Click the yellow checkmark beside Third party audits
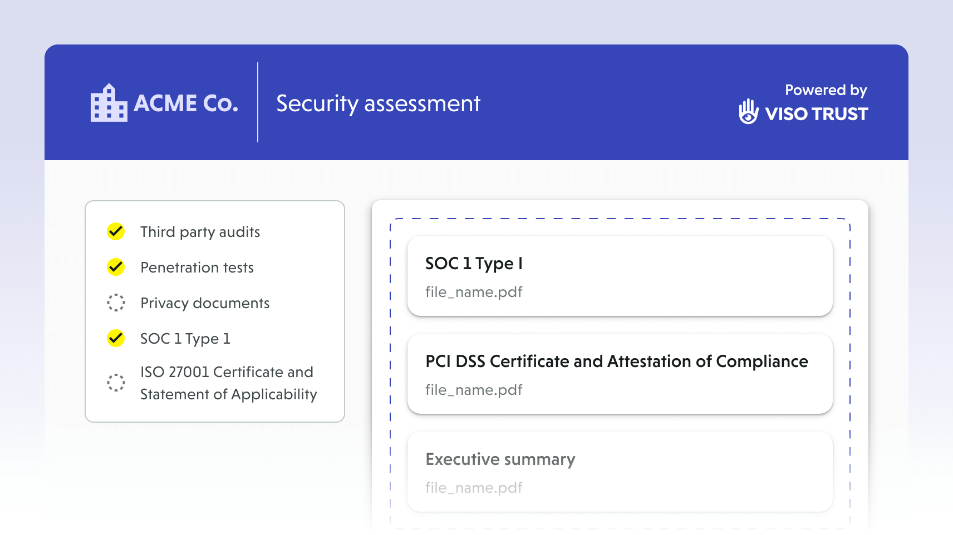Viewport: 953px width, 535px height. (x=115, y=232)
